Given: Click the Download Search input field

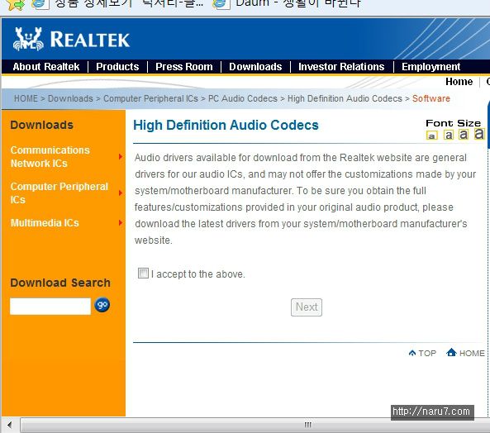Looking at the screenshot, I should (x=50, y=307).
